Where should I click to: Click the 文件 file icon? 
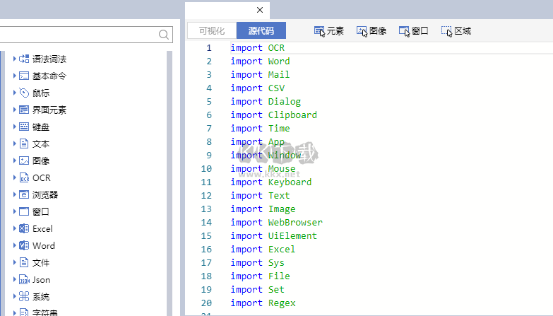pyautogui.click(x=24, y=262)
